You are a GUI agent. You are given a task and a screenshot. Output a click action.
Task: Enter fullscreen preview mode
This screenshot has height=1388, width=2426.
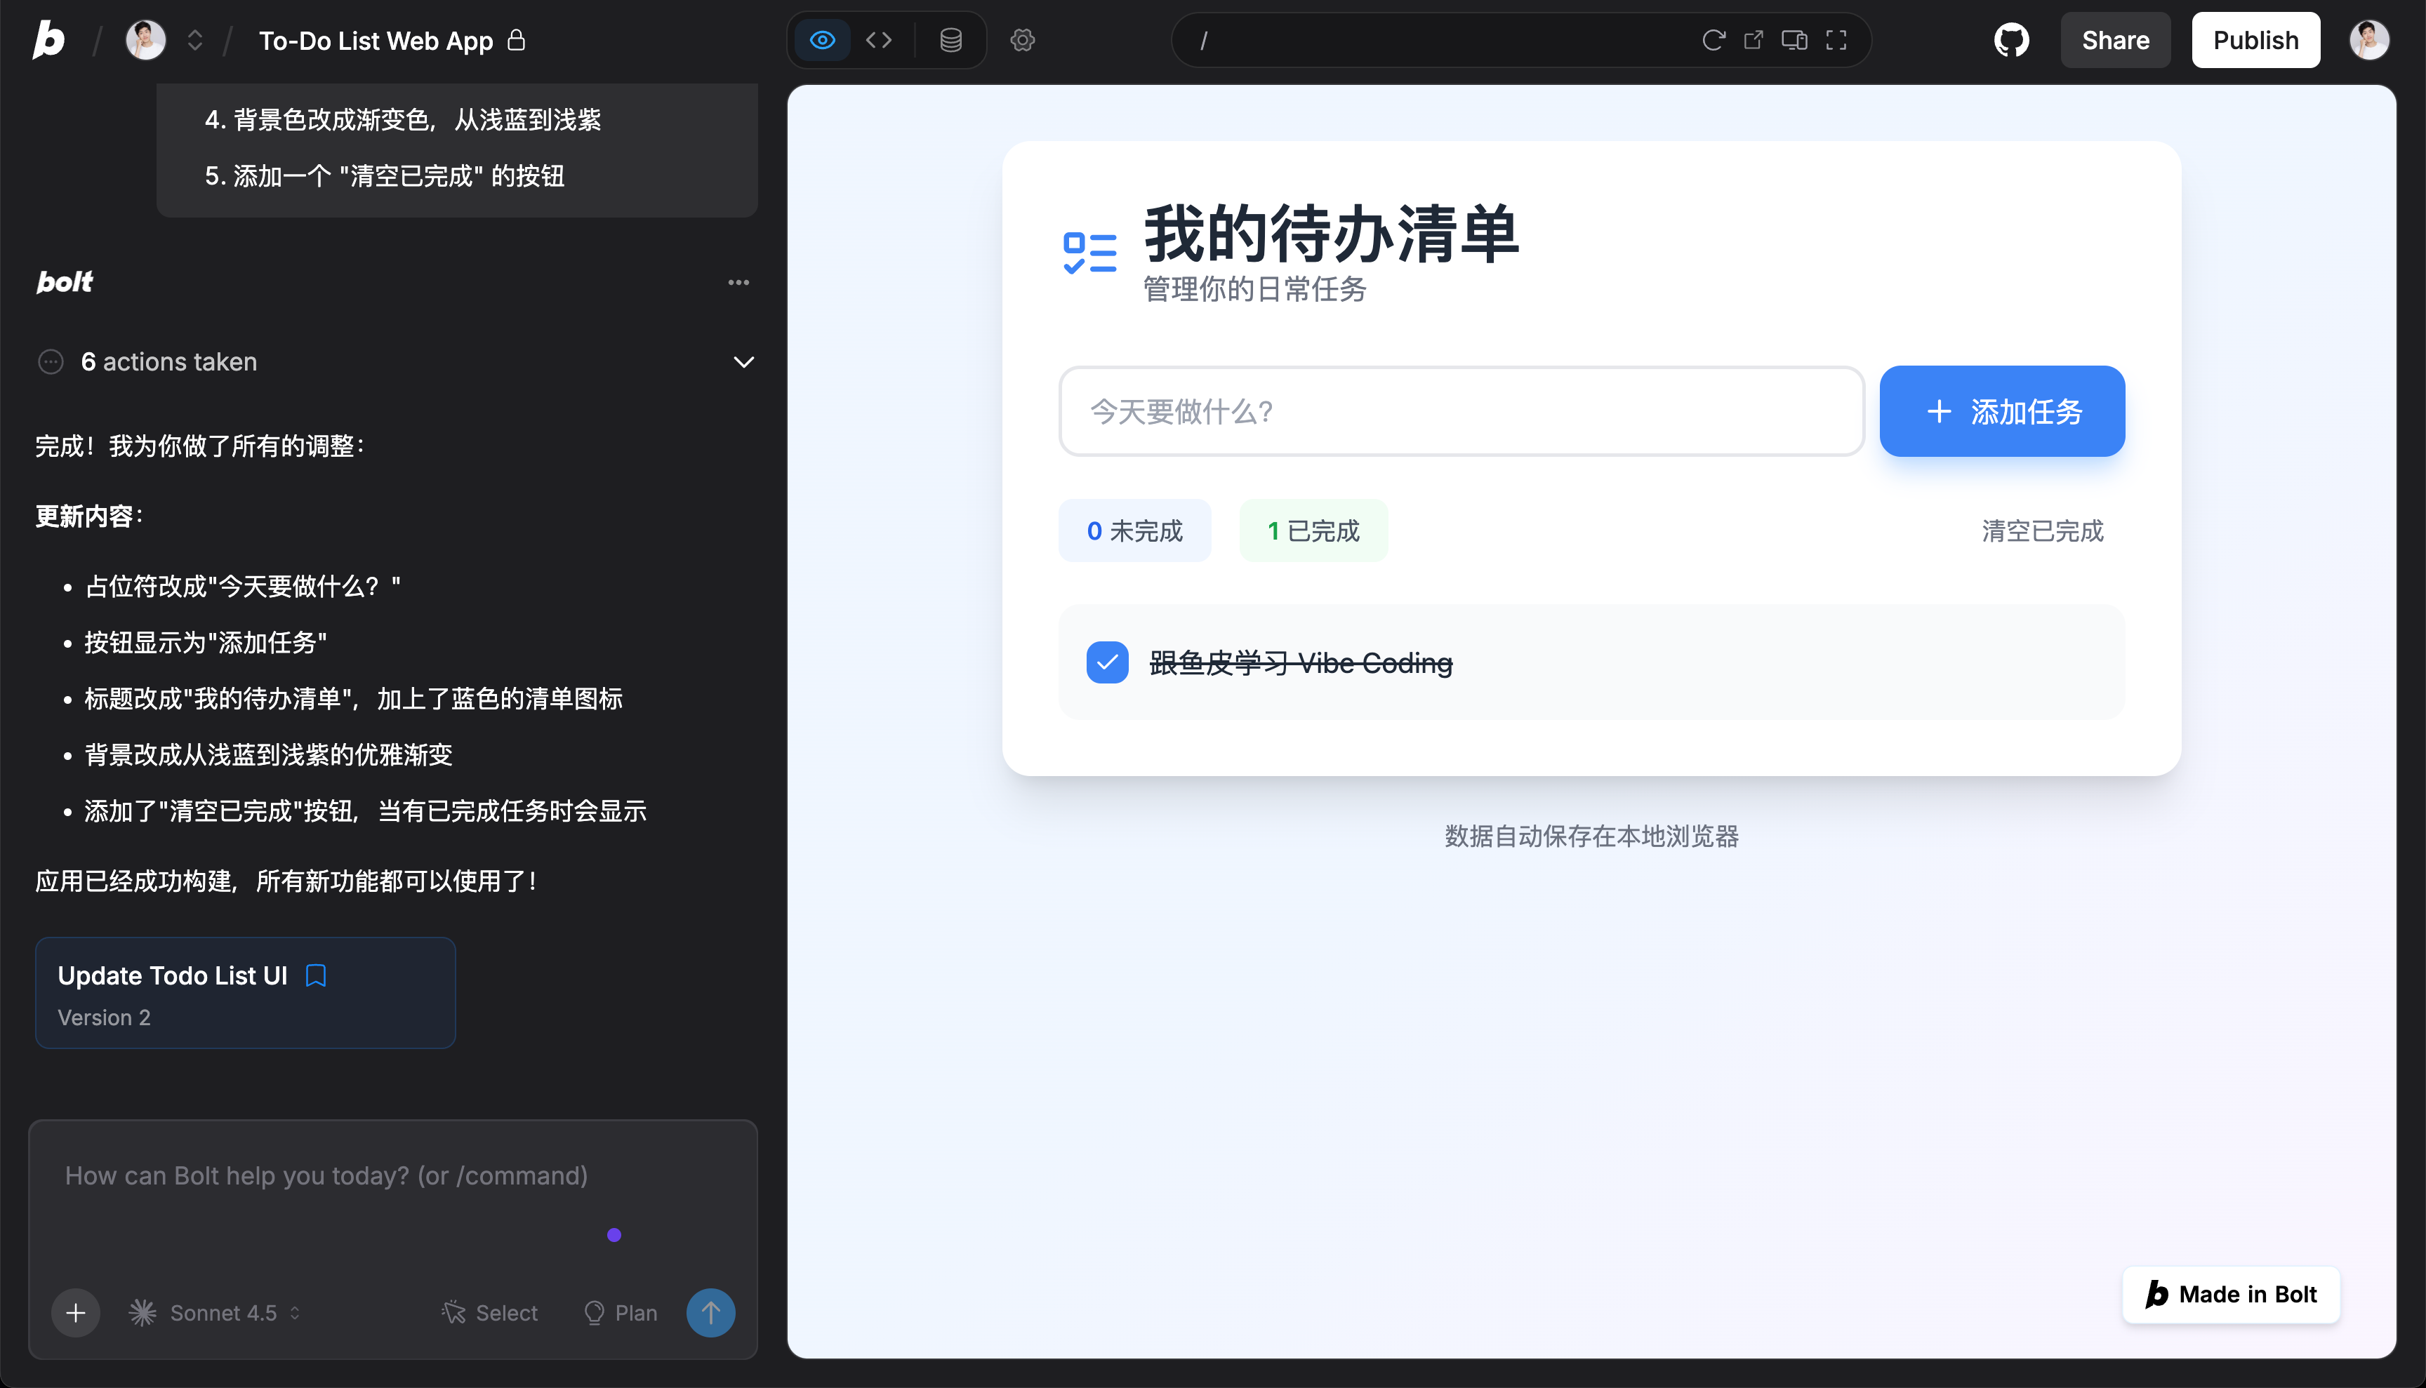tap(1836, 40)
